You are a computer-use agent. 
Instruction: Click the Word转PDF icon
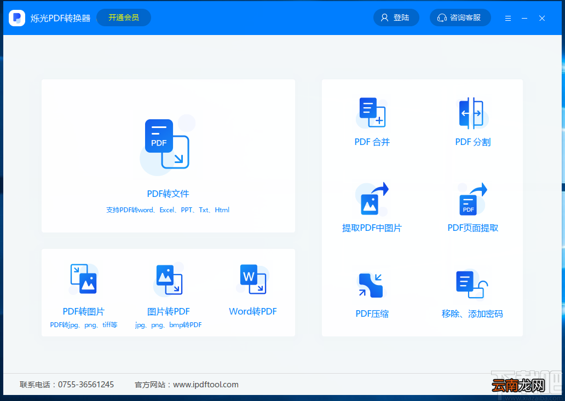(253, 279)
